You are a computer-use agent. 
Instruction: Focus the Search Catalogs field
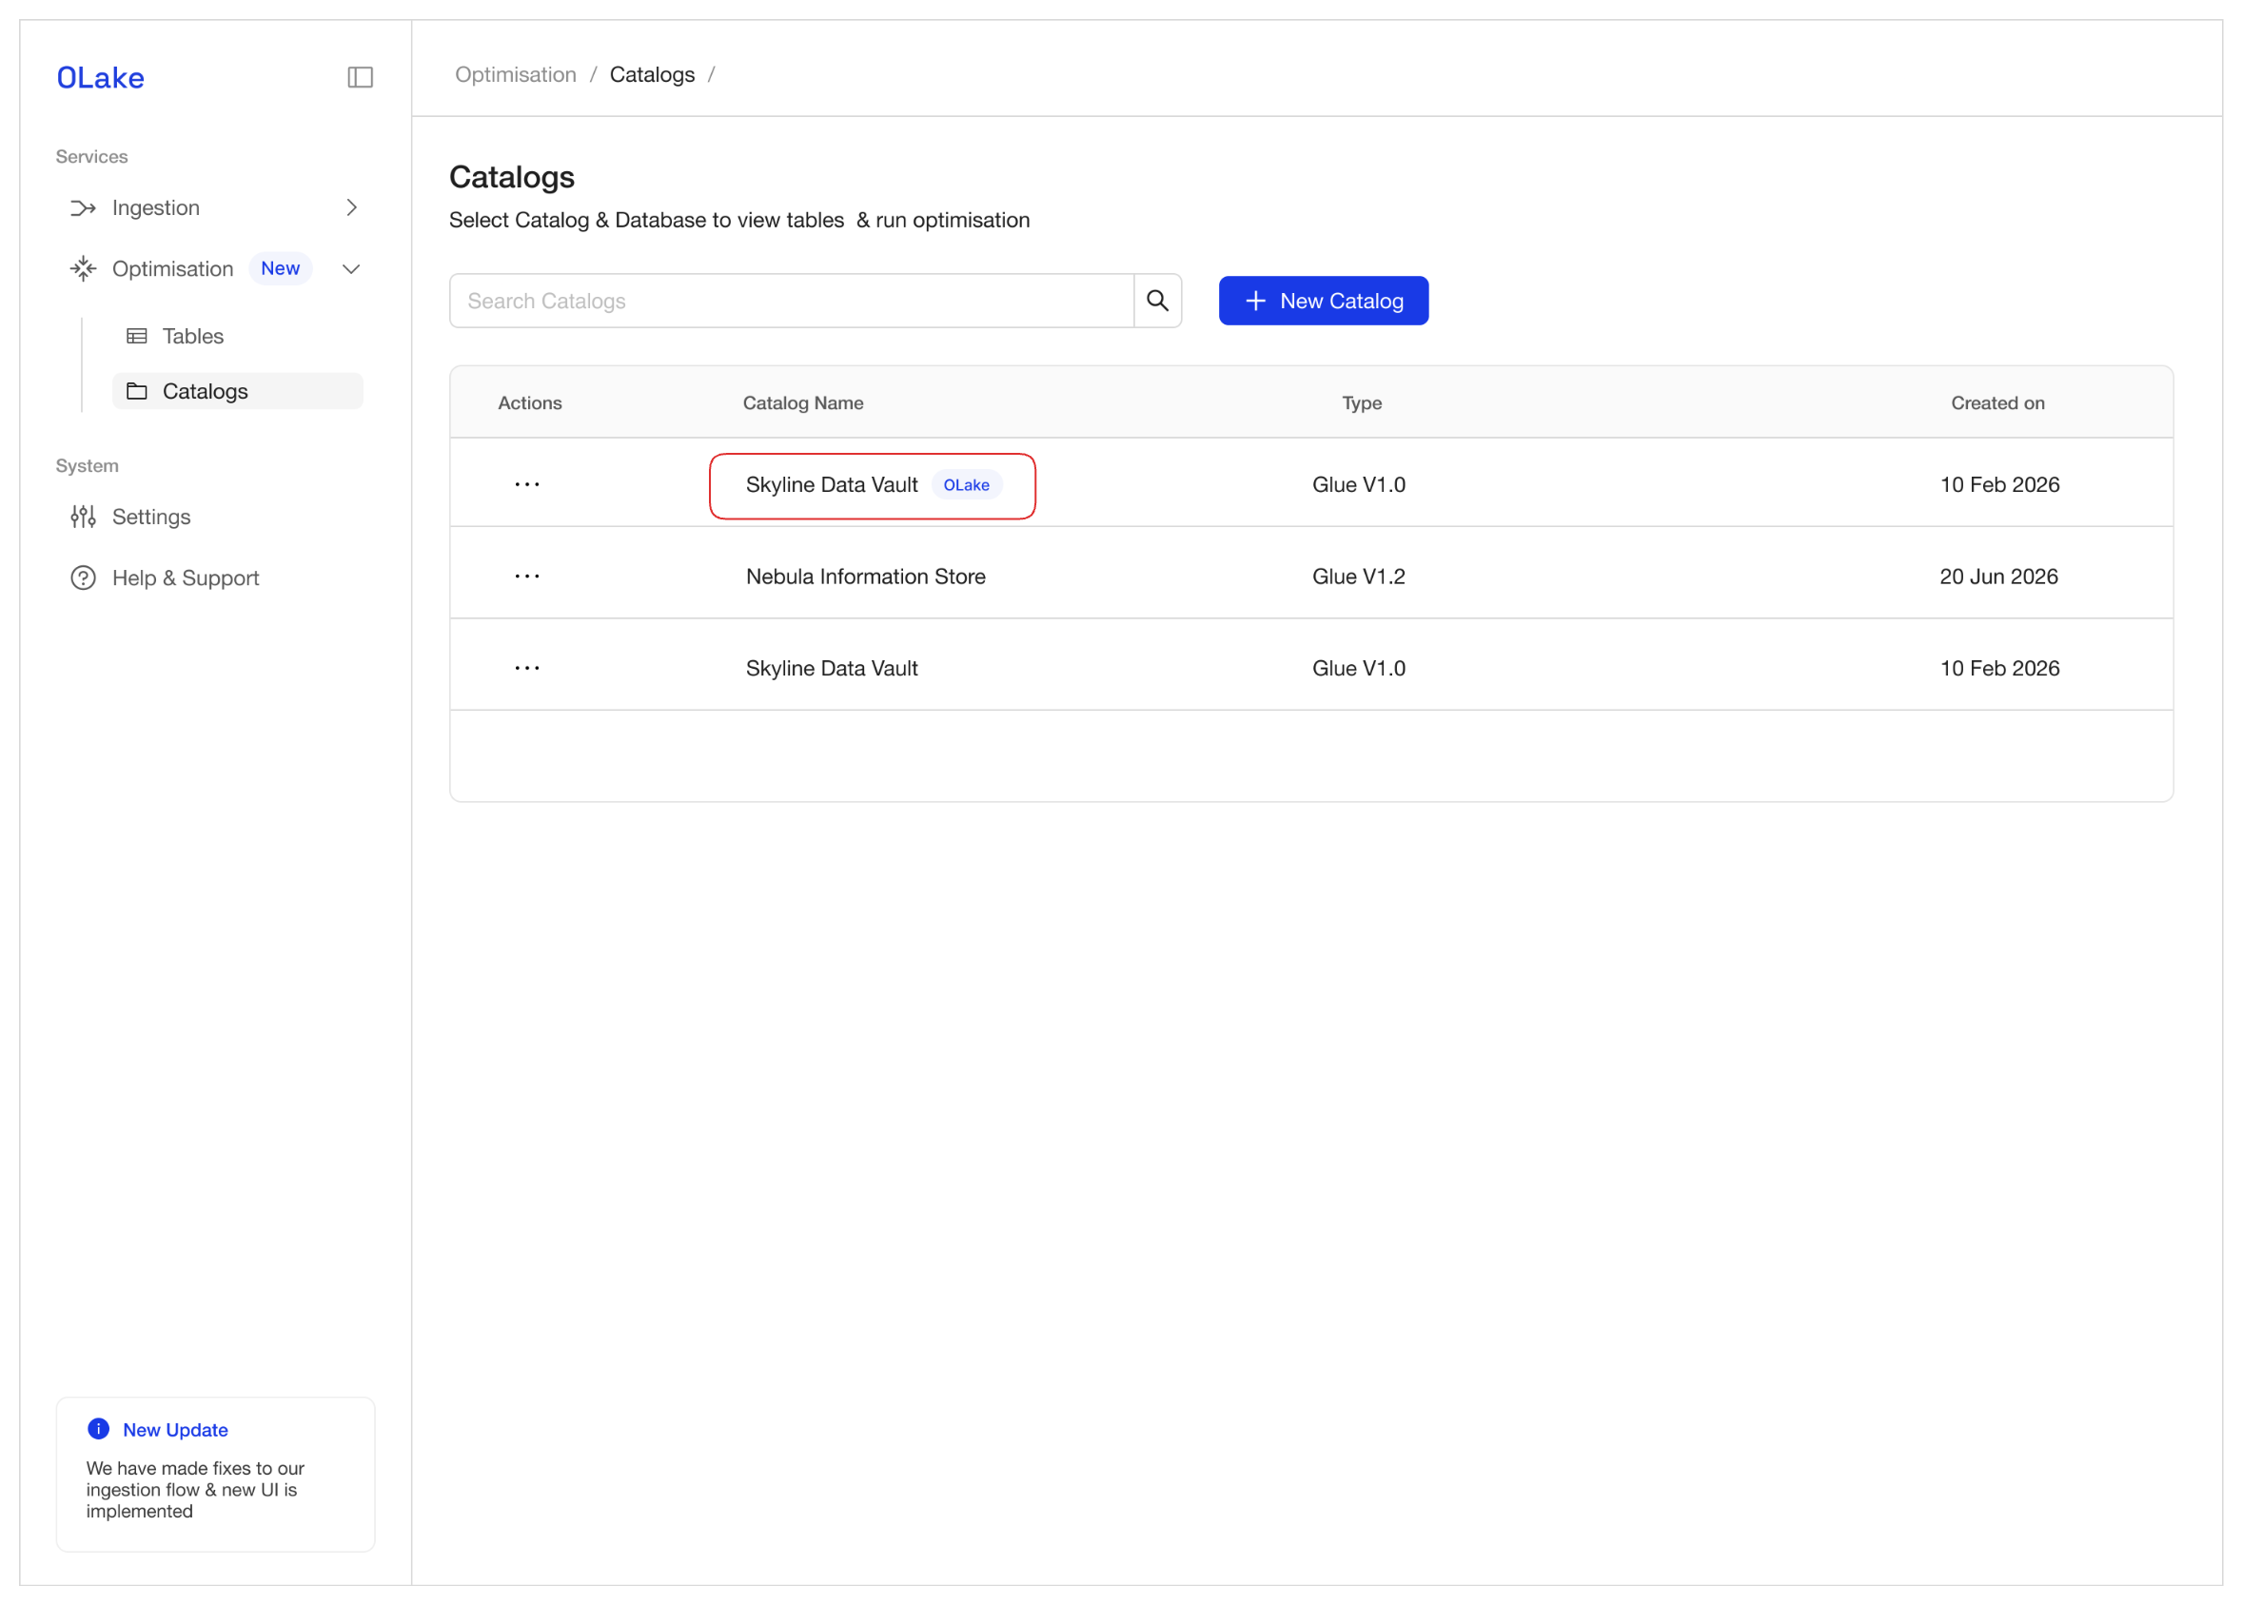pos(791,301)
